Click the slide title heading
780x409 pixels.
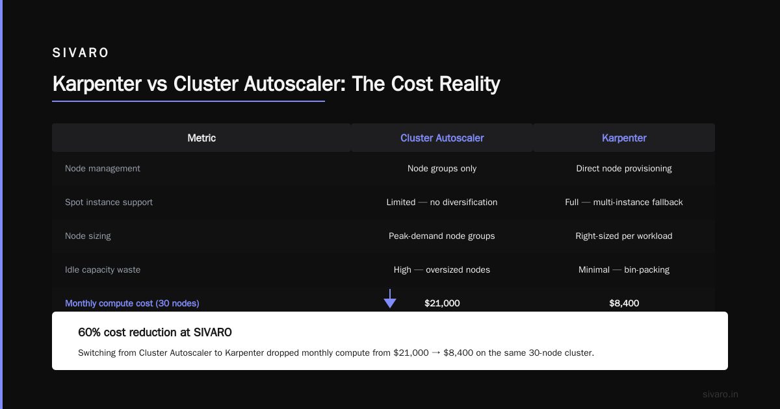point(276,84)
